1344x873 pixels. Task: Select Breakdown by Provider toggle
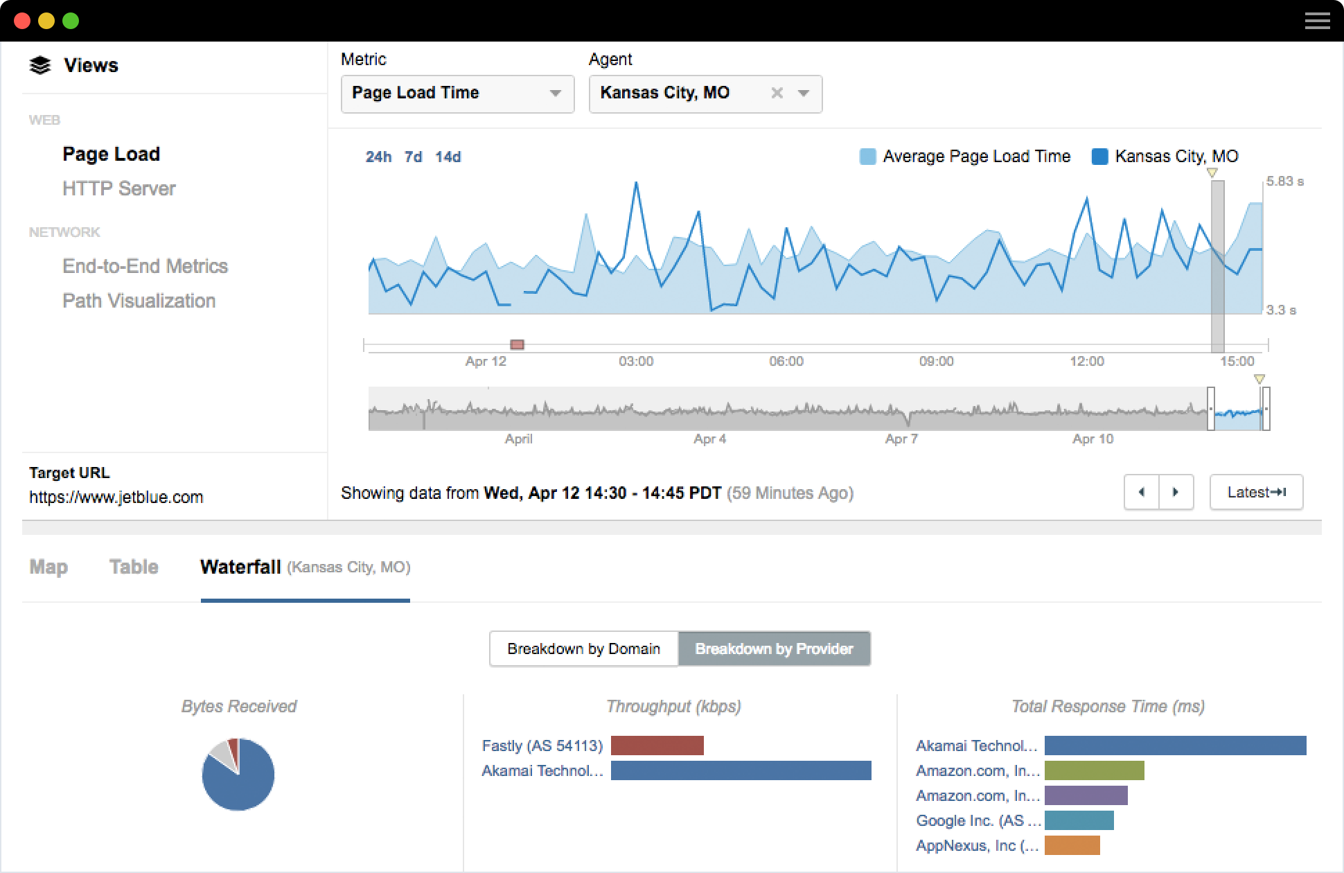774,649
